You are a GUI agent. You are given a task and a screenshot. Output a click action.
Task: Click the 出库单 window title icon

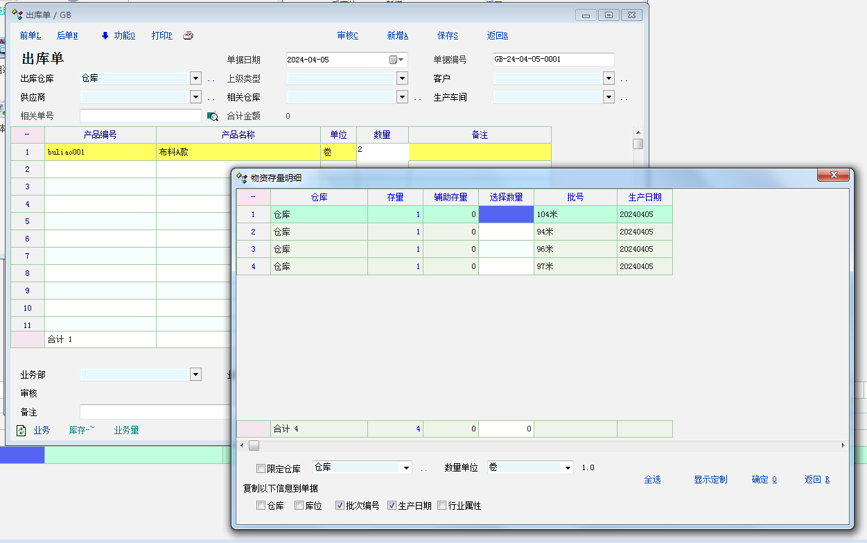17,15
